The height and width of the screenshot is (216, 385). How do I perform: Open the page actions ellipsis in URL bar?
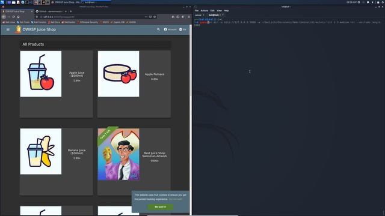(x=146, y=17)
